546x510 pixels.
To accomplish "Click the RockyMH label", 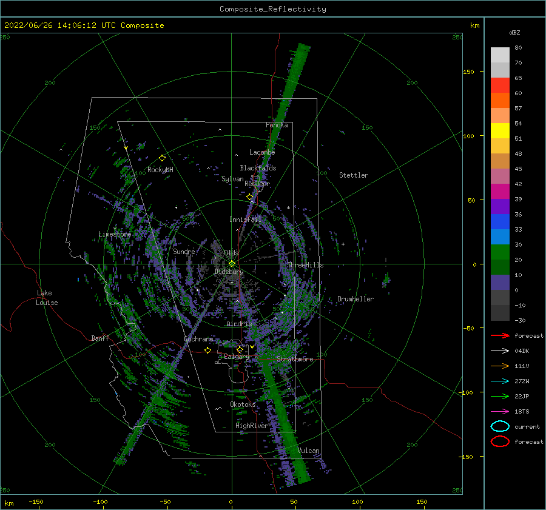I will coord(160,170).
